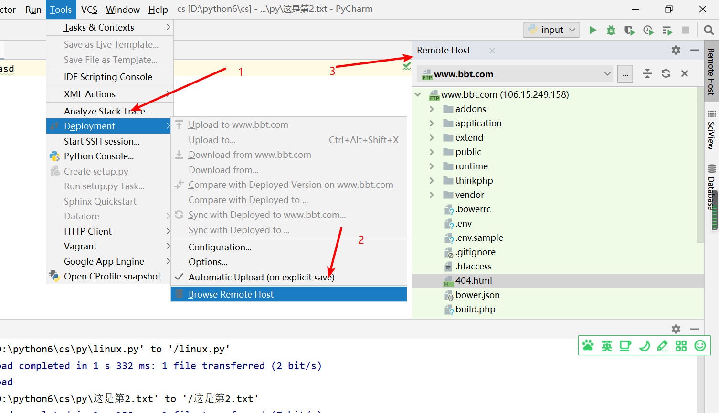Open the SciView side tool window
The width and height of the screenshot is (719, 413).
(x=711, y=130)
